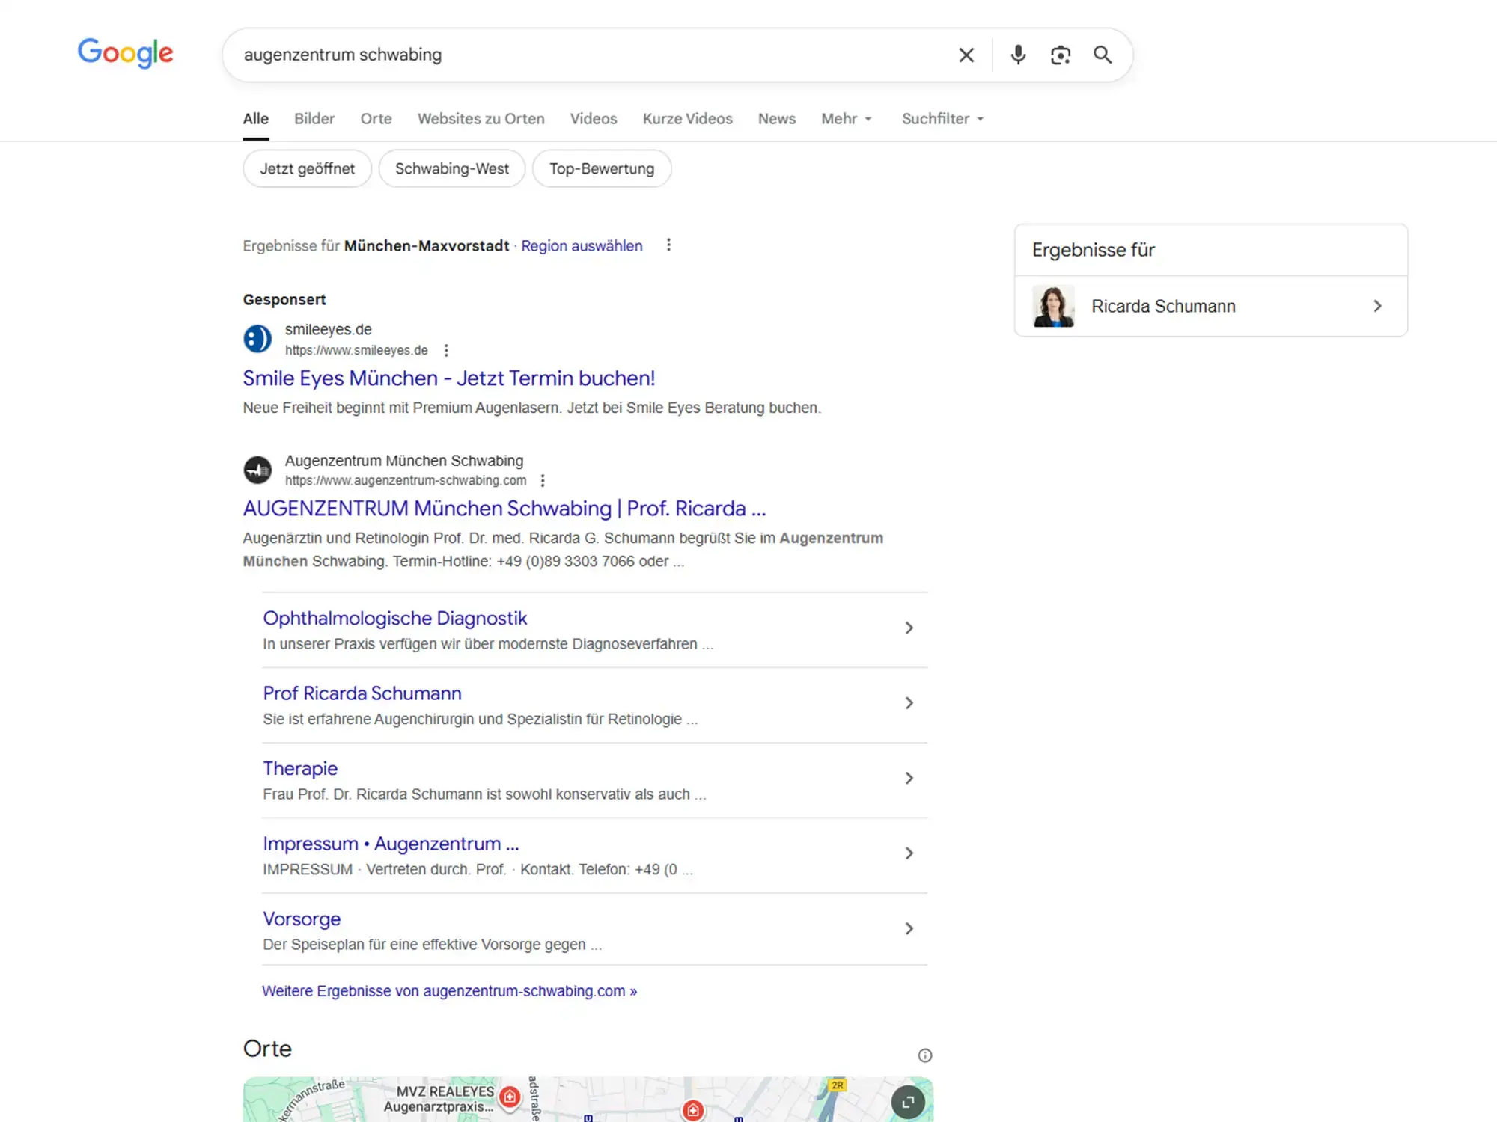Click the info icon beside Orte heading

click(x=925, y=1055)
